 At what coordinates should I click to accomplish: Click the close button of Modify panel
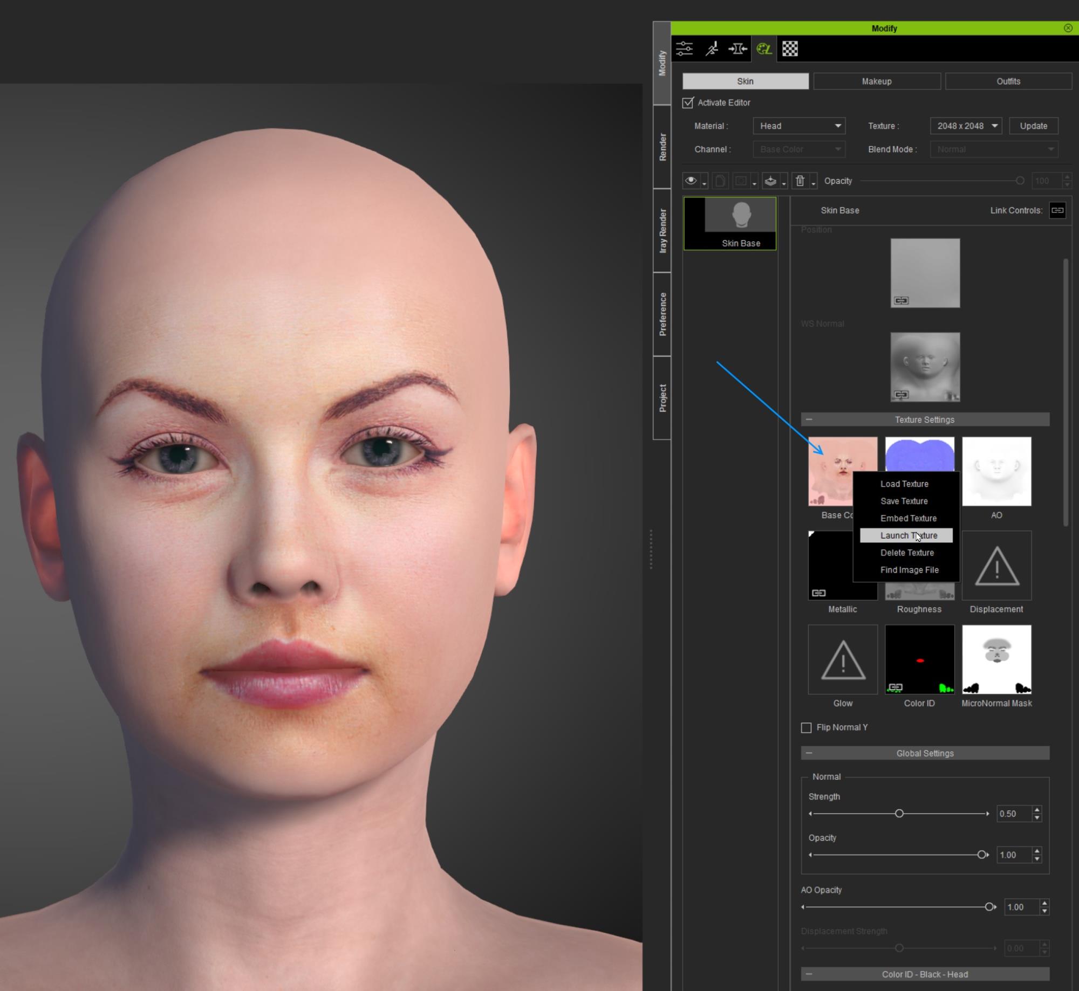(x=1068, y=28)
